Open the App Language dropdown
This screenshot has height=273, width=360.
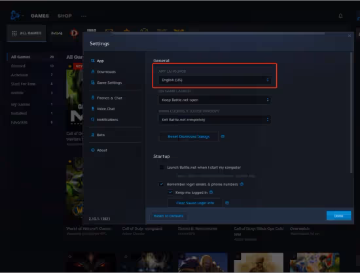point(215,80)
